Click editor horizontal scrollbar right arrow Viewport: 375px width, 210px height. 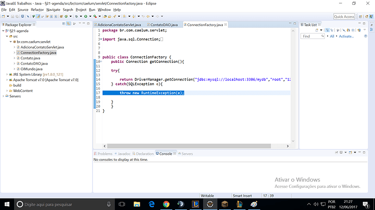[287, 146]
